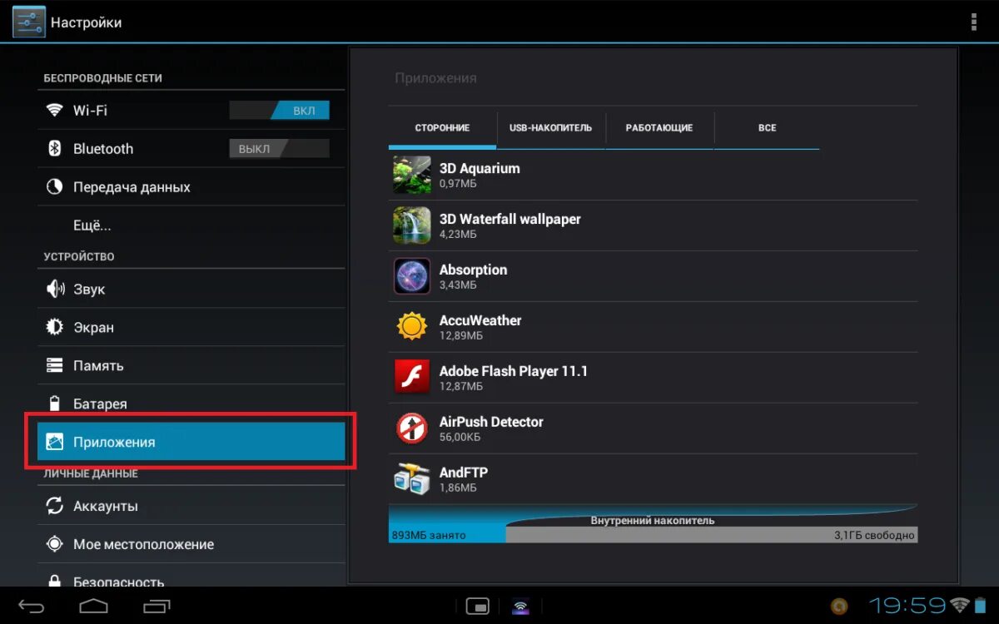This screenshot has height=624, width=999.
Task: Tap the Wi-Fi signal icon in sidebar
Action: [x=55, y=110]
